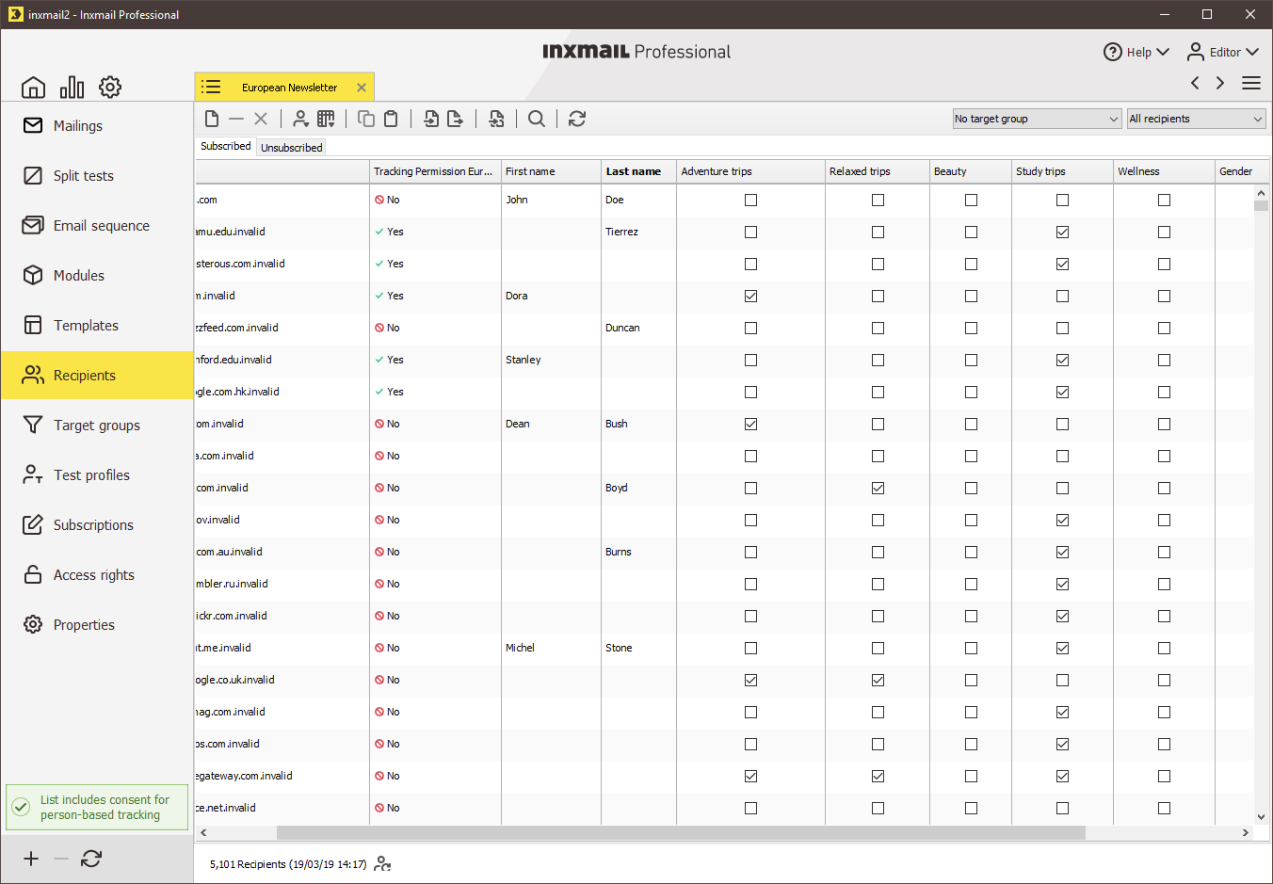The height and width of the screenshot is (884, 1273).
Task: Switch to the Unsubscribed tab
Action: 292,148
